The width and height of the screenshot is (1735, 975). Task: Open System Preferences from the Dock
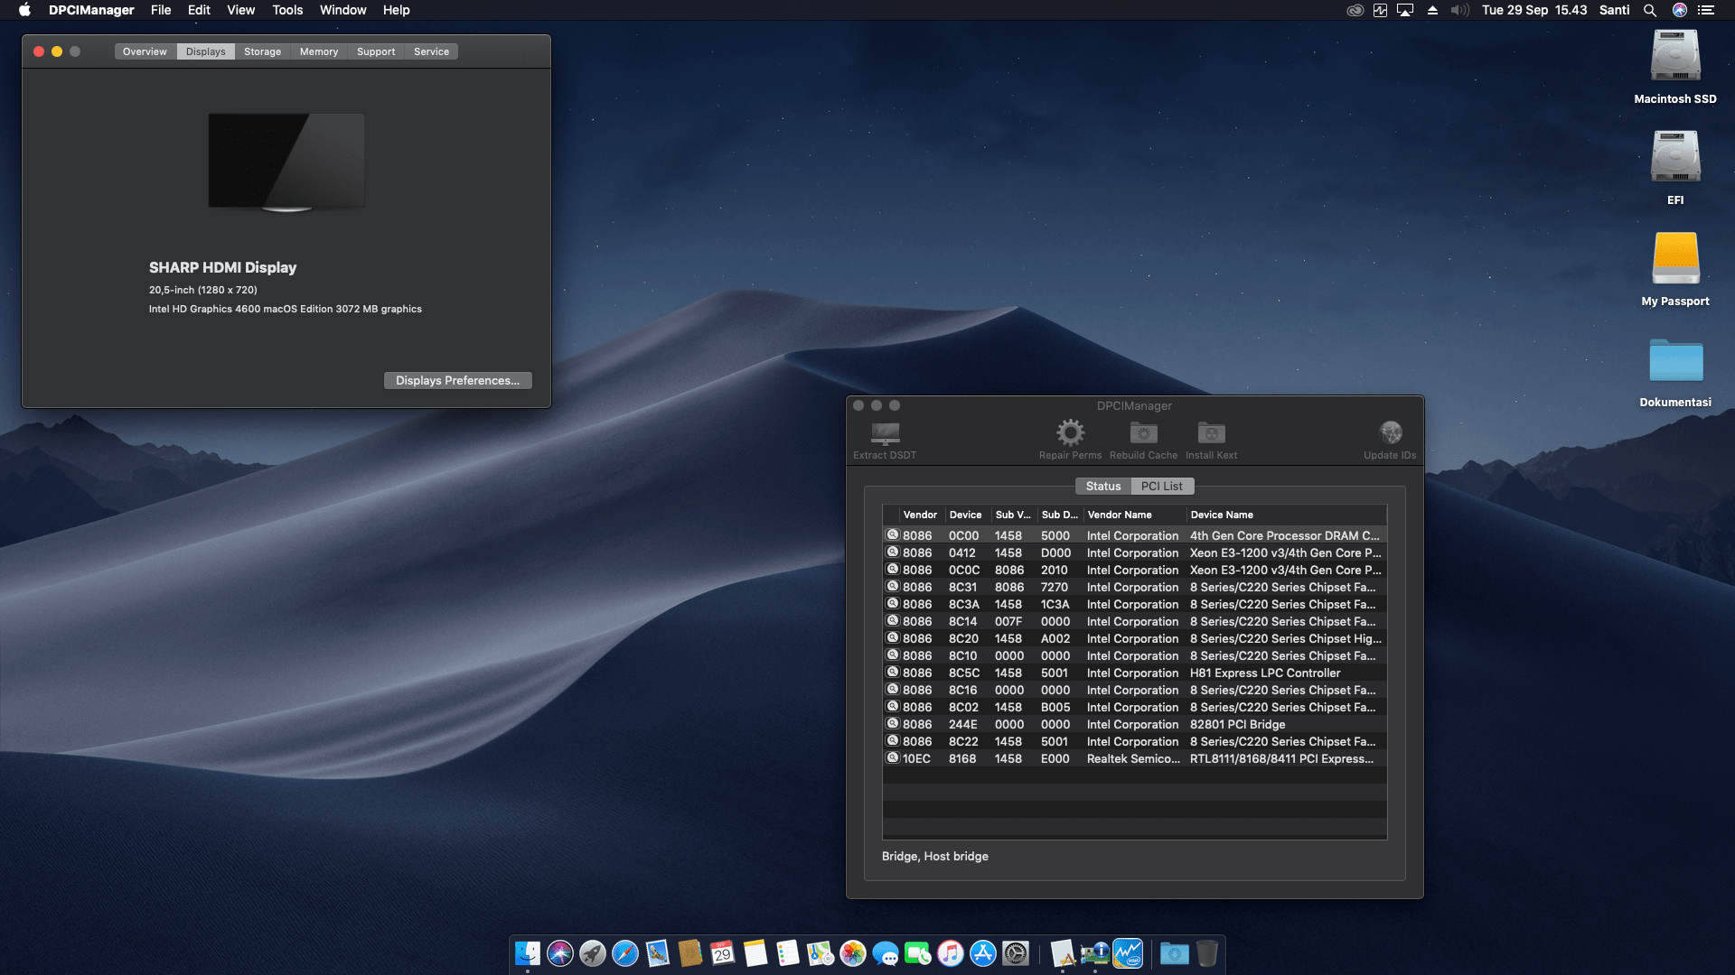click(1015, 954)
